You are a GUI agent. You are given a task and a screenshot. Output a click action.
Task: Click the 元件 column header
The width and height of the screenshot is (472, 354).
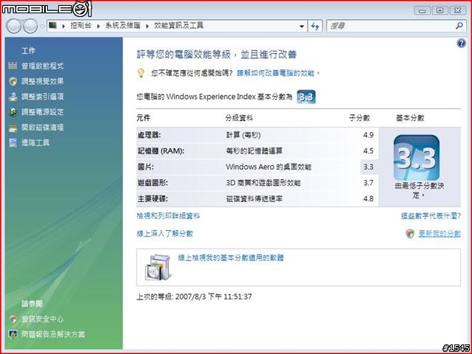click(143, 118)
